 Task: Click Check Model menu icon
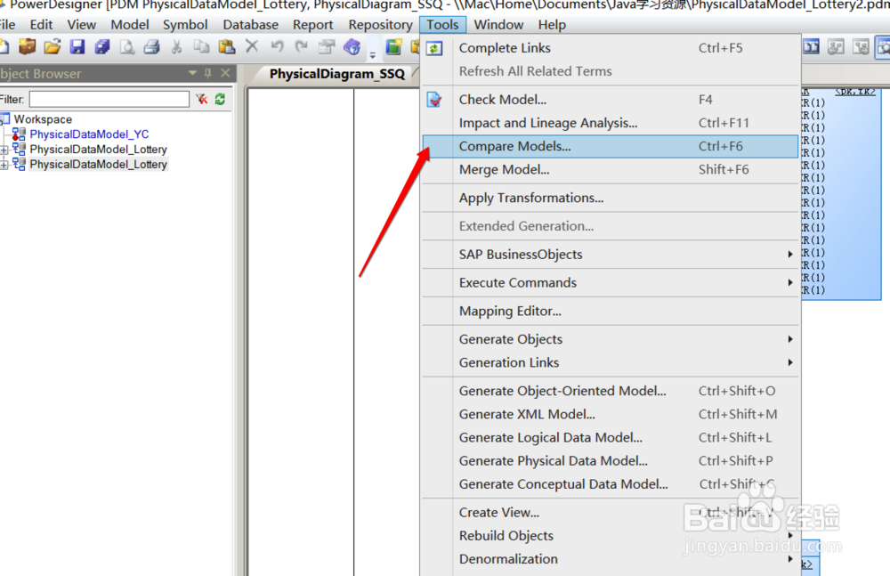(x=435, y=100)
